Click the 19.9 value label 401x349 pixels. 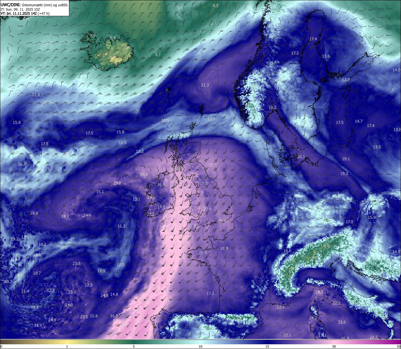pos(34,213)
